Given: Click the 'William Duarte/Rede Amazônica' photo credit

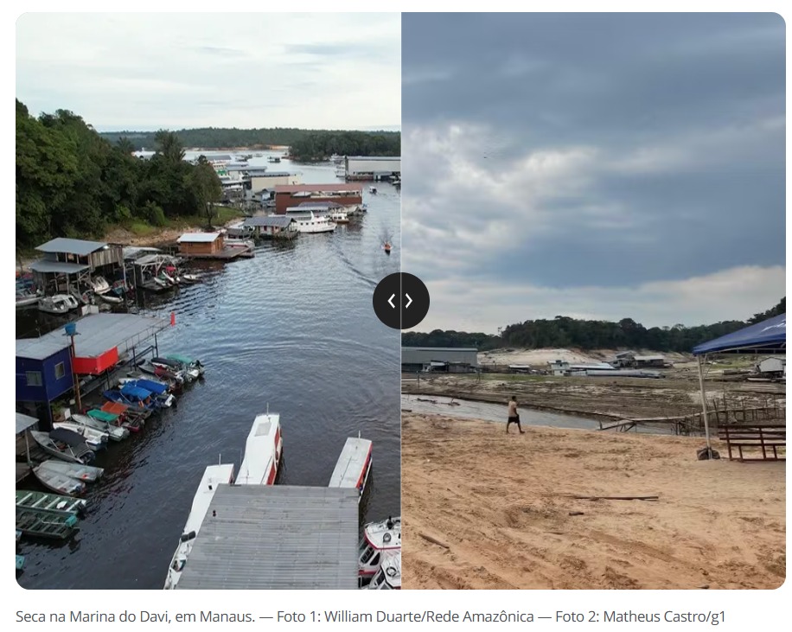Looking at the screenshot, I should (x=429, y=616).
